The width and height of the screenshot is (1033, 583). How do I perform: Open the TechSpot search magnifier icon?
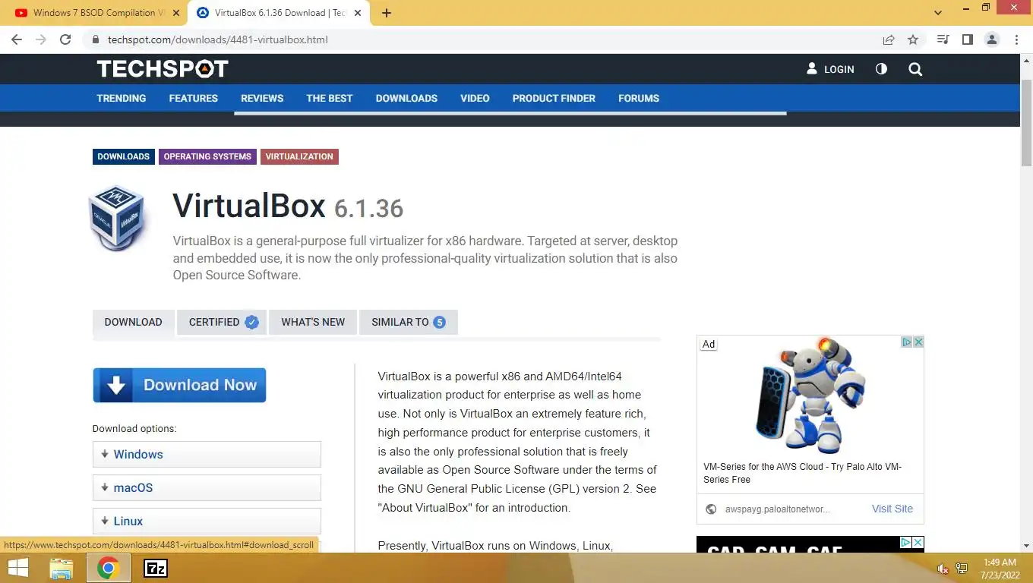pos(915,69)
